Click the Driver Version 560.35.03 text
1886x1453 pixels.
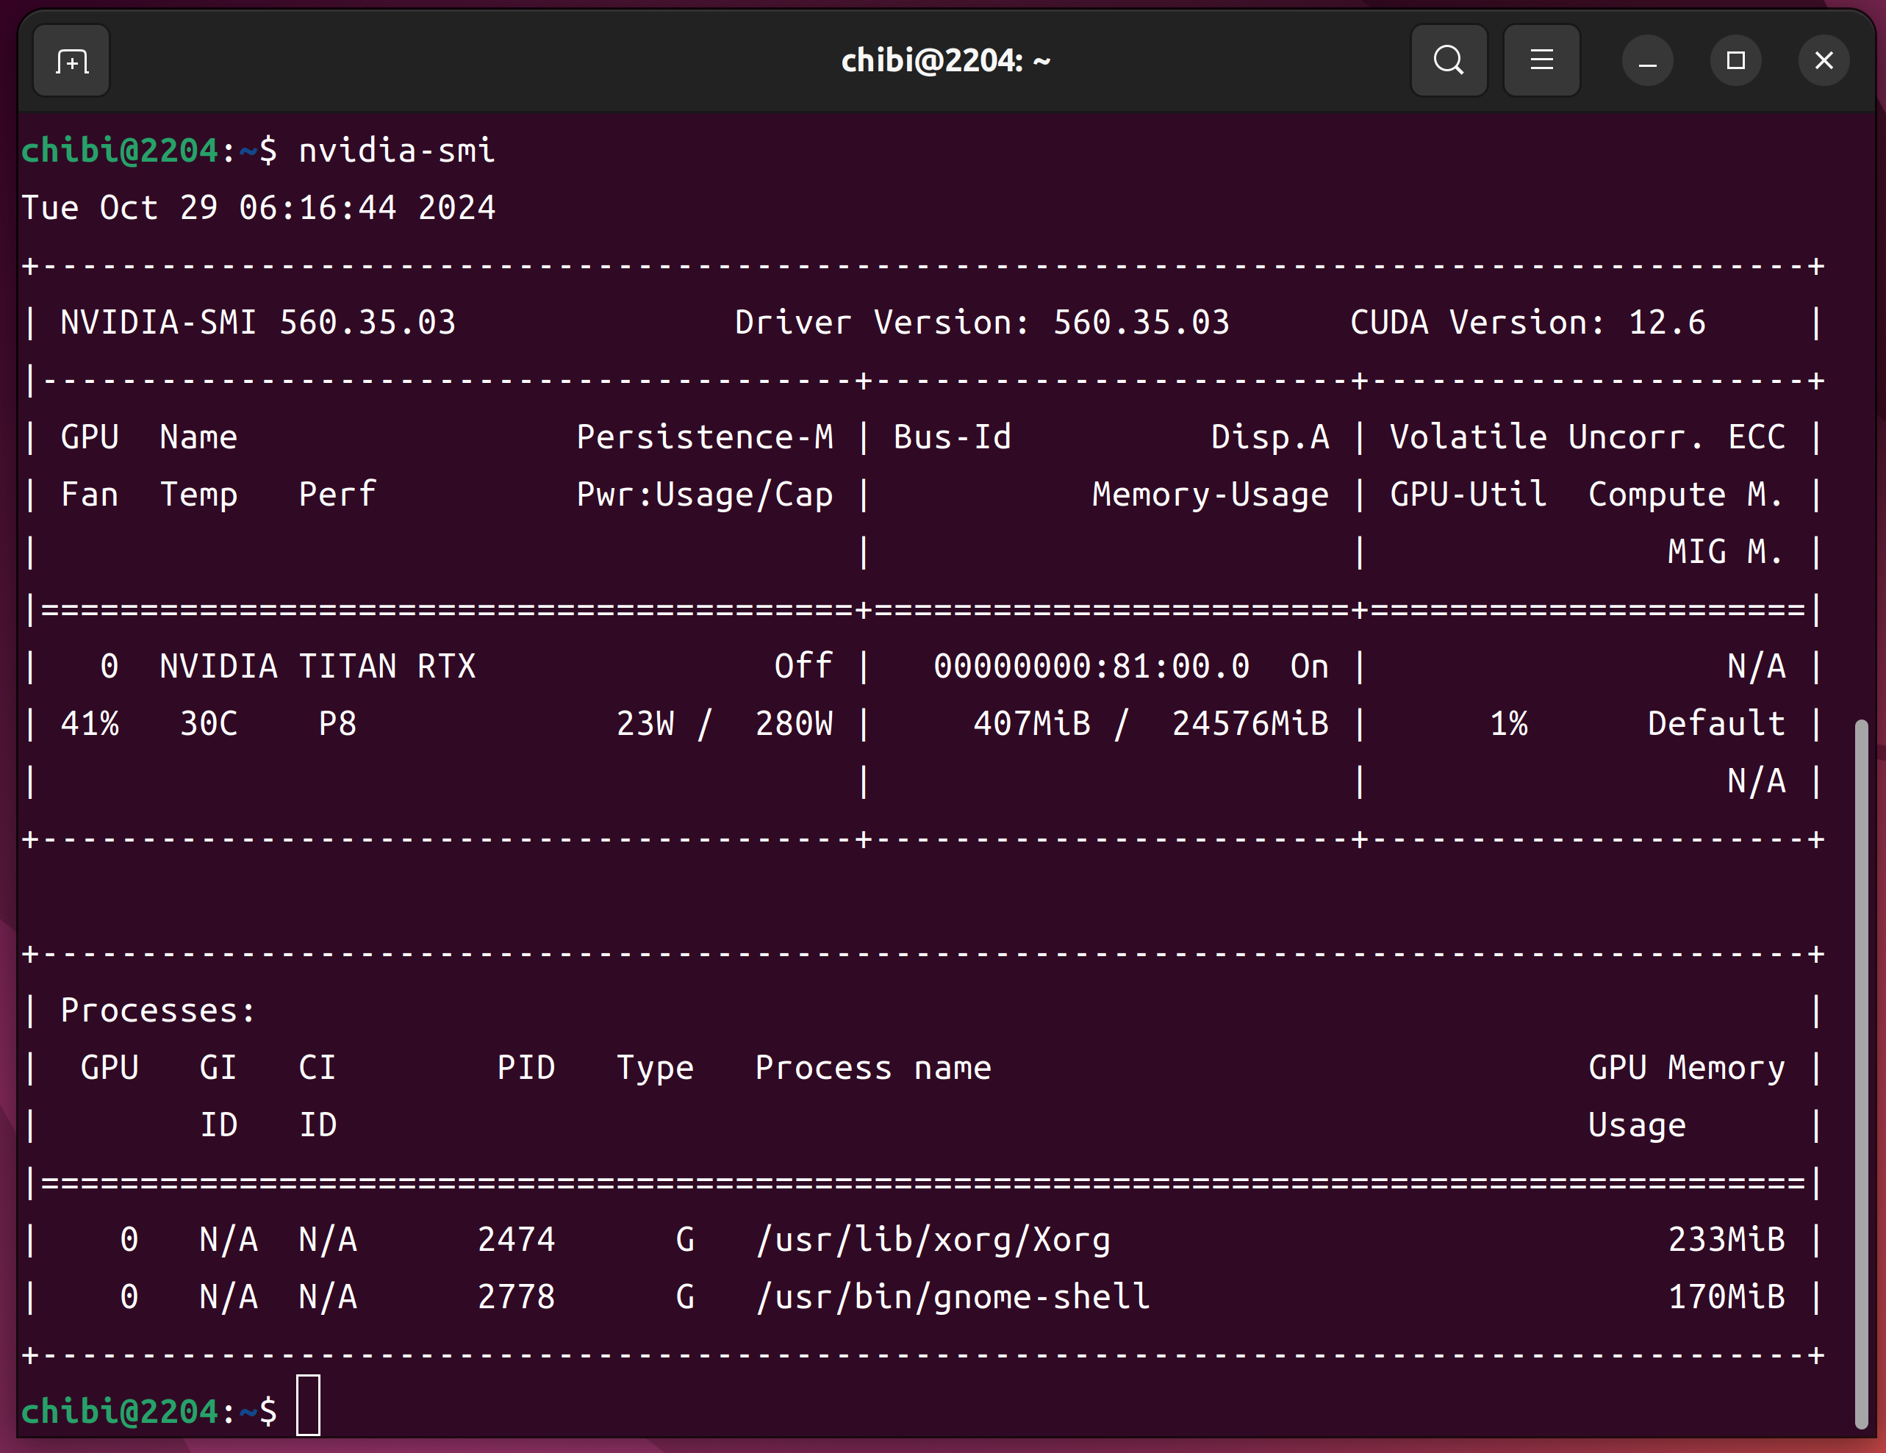click(981, 323)
